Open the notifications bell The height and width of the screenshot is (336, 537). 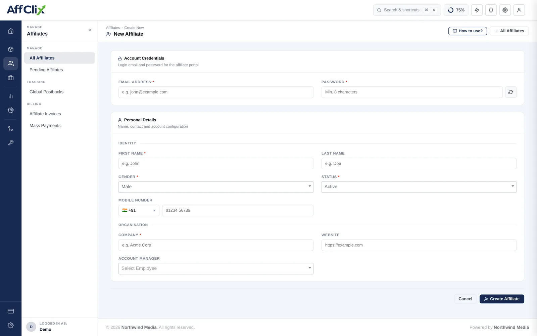click(491, 10)
